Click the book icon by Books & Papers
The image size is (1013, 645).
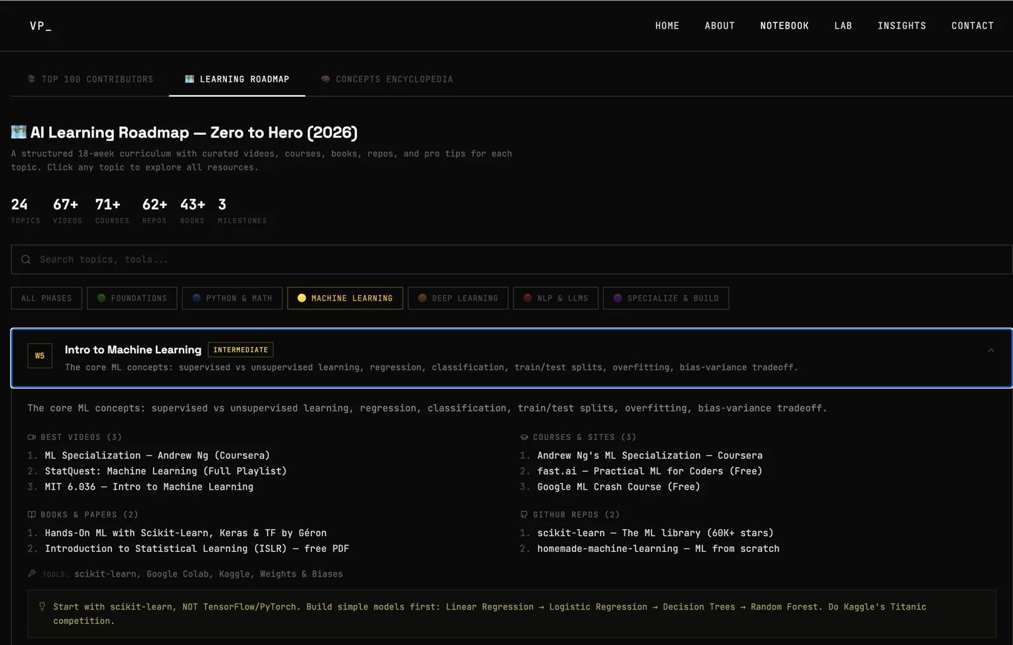click(32, 515)
